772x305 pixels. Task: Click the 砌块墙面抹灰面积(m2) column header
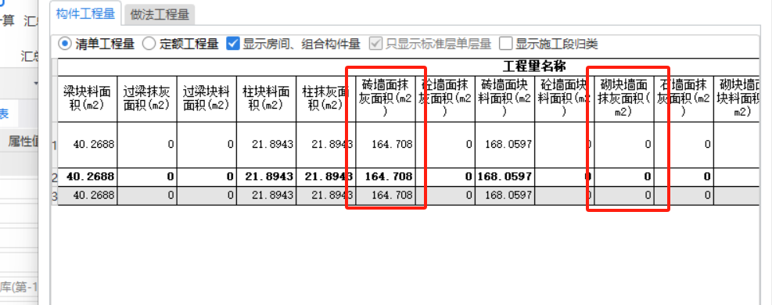[x=624, y=99]
